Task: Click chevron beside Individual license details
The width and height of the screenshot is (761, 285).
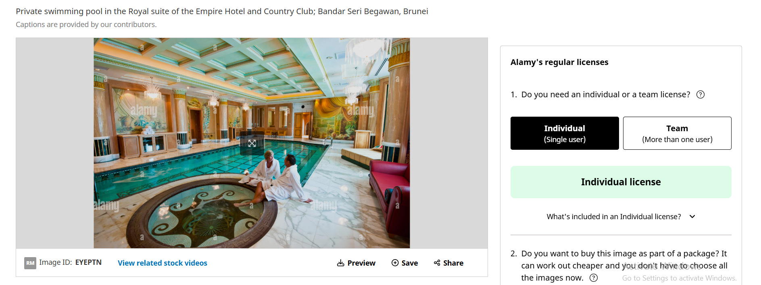Action: (x=692, y=217)
